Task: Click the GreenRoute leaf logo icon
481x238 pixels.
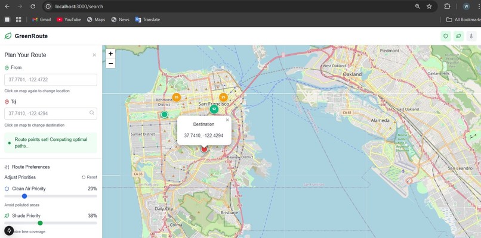Action: click(x=8, y=36)
